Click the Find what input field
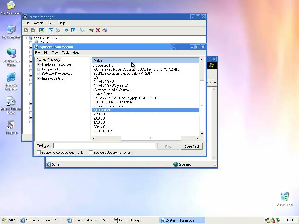 (105, 146)
